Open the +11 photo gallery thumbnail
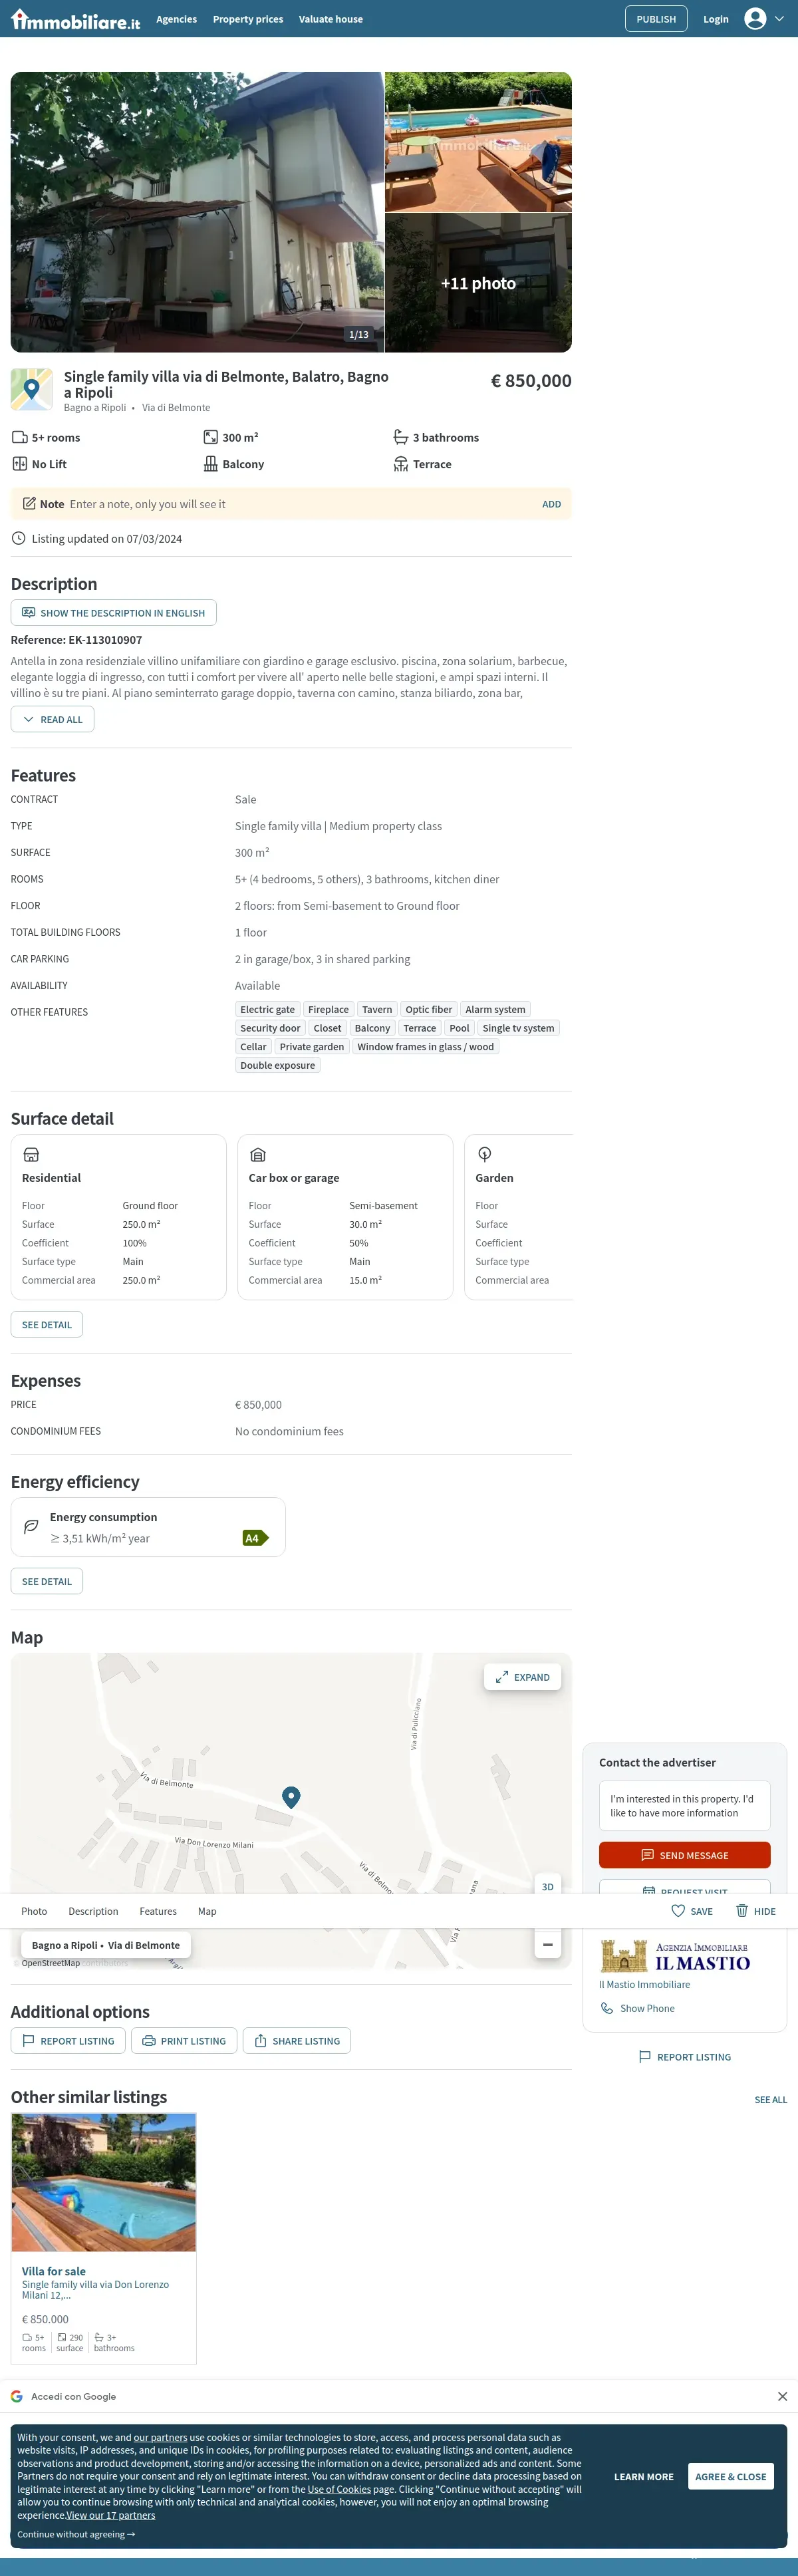The height and width of the screenshot is (2576, 798). pyautogui.click(x=478, y=283)
